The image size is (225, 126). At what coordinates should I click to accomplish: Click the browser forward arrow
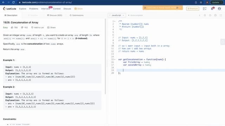[x=8, y=2]
